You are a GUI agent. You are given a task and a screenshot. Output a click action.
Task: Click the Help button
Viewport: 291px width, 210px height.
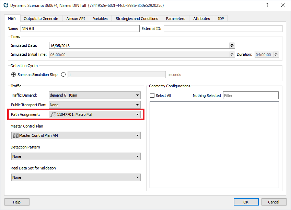click(17, 202)
